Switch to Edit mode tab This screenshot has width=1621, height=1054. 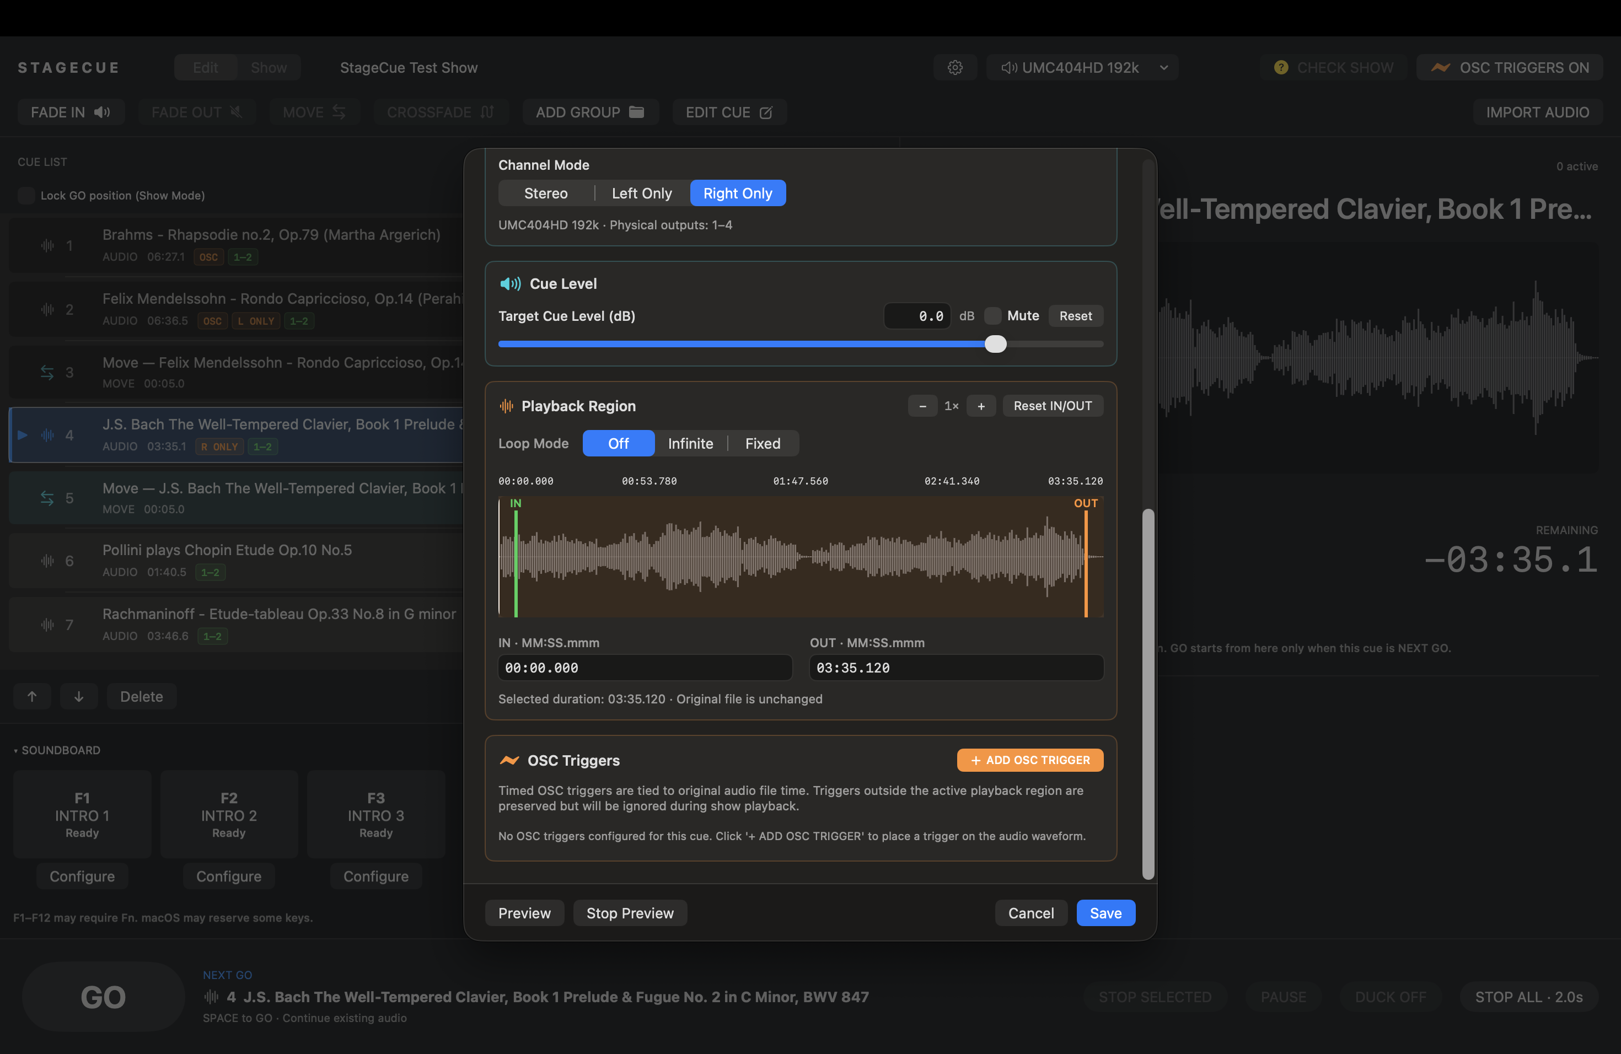(205, 67)
